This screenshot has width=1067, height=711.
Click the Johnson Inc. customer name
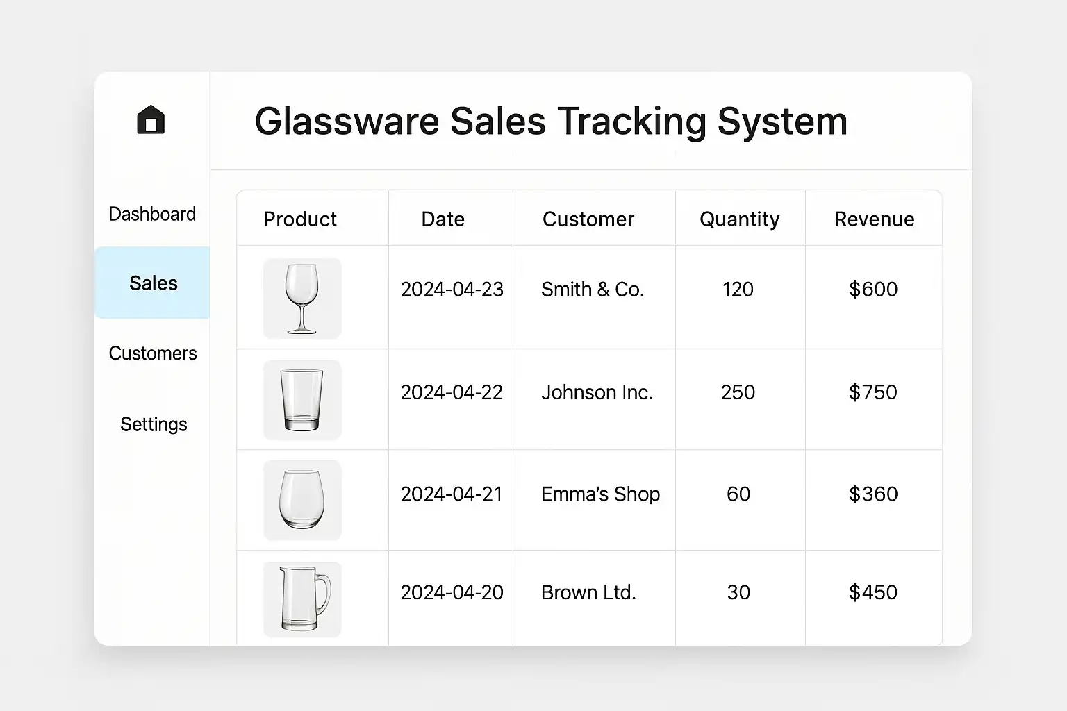(597, 392)
